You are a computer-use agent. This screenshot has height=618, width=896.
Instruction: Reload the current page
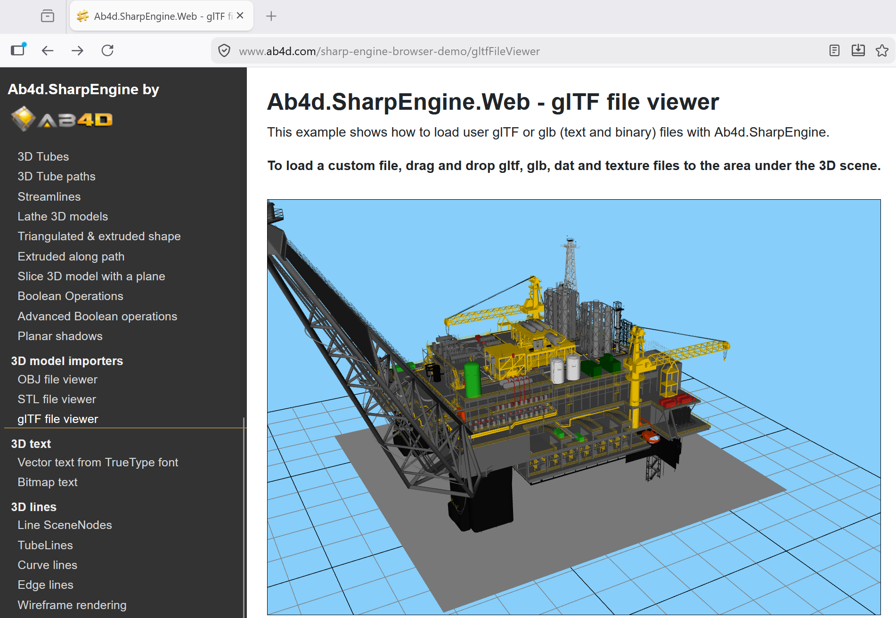pos(107,50)
